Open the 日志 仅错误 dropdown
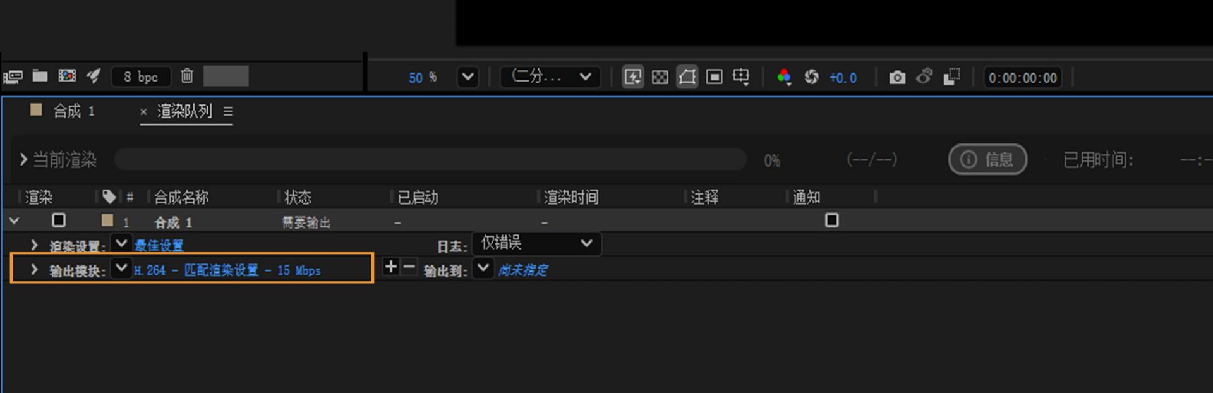The width and height of the screenshot is (1213, 393). pyautogui.click(x=536, y=243)
